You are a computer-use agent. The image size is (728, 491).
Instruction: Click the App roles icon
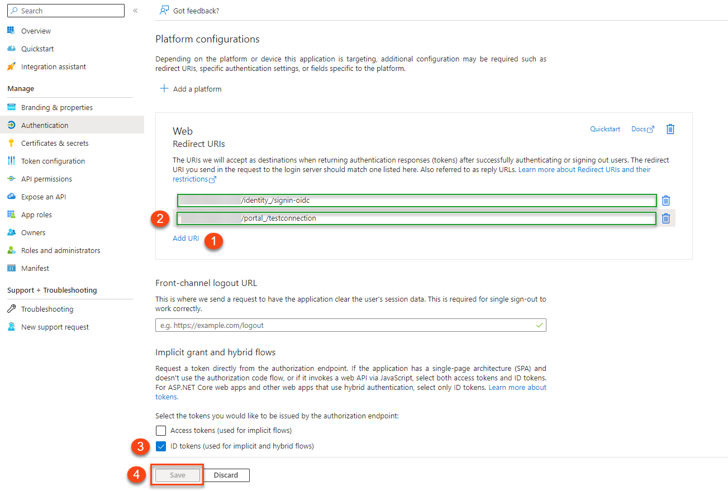(11, 214)
